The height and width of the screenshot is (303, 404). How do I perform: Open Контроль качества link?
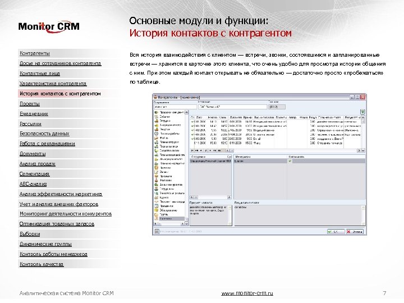tap(42, 264)
